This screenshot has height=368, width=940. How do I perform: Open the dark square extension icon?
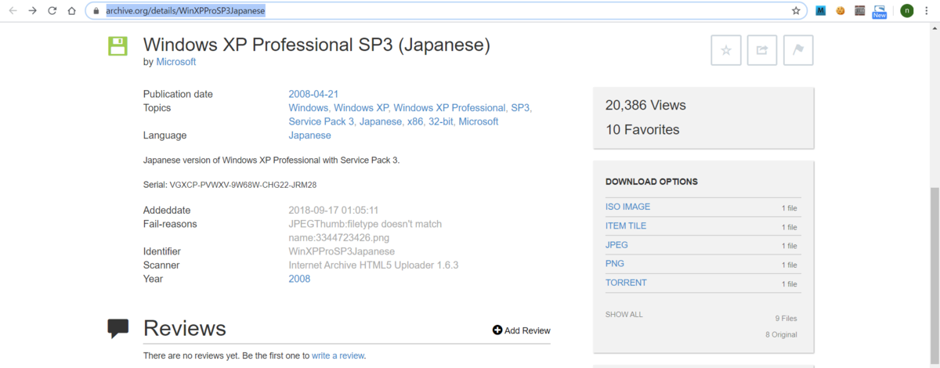tap(860, 11)
